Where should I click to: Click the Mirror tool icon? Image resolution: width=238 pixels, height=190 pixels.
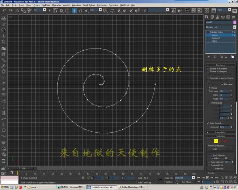click(174, 11)
